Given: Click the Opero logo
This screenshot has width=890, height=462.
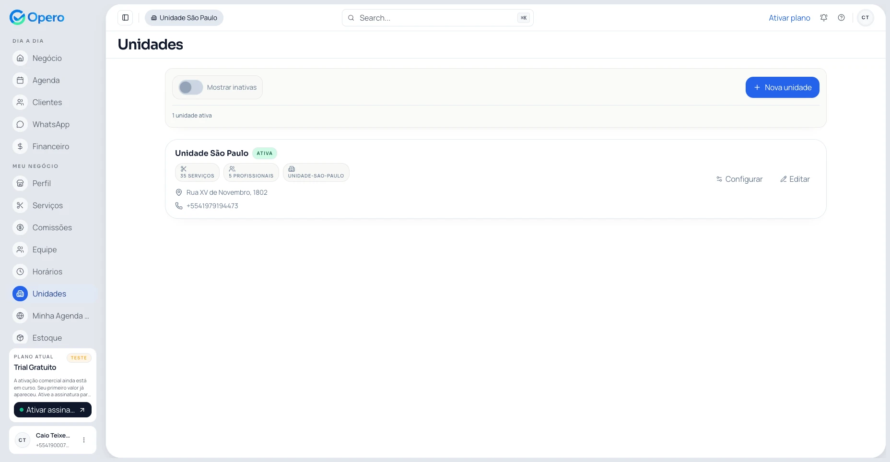Looking at the screenshot, I should 37,17.
